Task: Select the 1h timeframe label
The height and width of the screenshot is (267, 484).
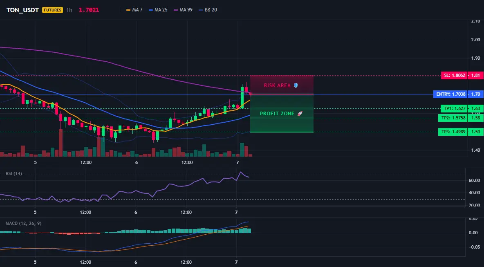Action: point(69,10)
